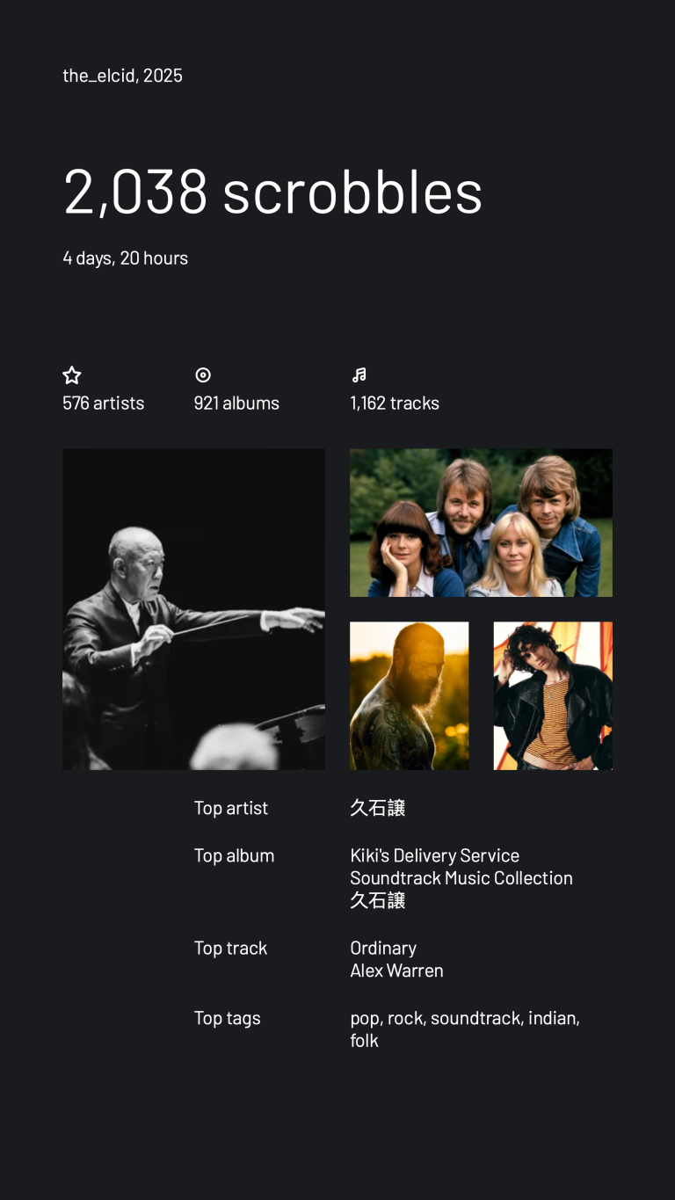Click the 1,162 tracks label
The image size is (675, 1200).
click(395, 404)
